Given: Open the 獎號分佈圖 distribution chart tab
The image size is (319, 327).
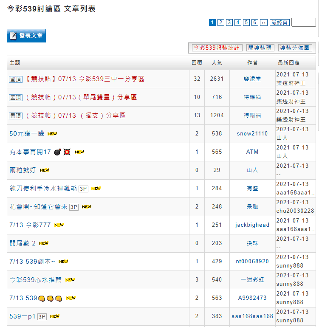Looking at the screenshot, I should pos(295,48).
